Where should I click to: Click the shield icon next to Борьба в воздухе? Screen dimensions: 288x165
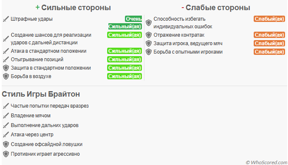[x=6, y=76]
